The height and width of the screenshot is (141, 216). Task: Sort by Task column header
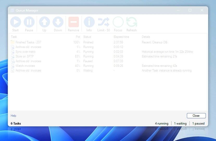click(x=14, y=37)
